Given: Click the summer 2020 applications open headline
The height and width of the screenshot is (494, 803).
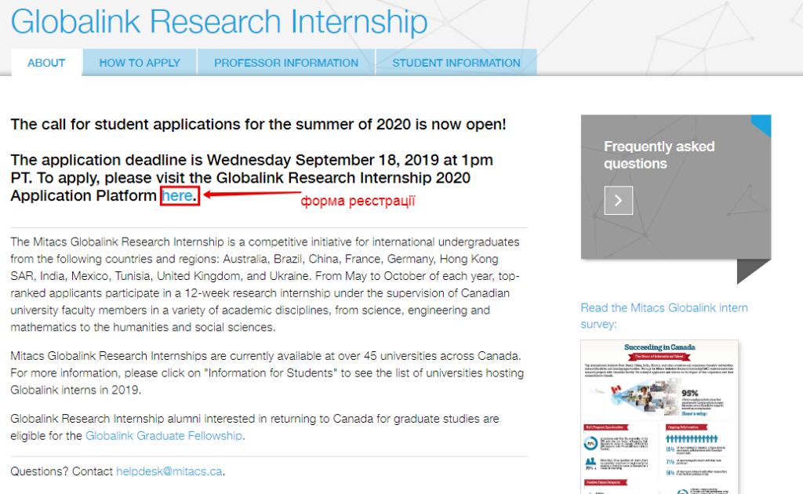Looking at the screenshot, I should pyautogui.click(x=258, y=125).
